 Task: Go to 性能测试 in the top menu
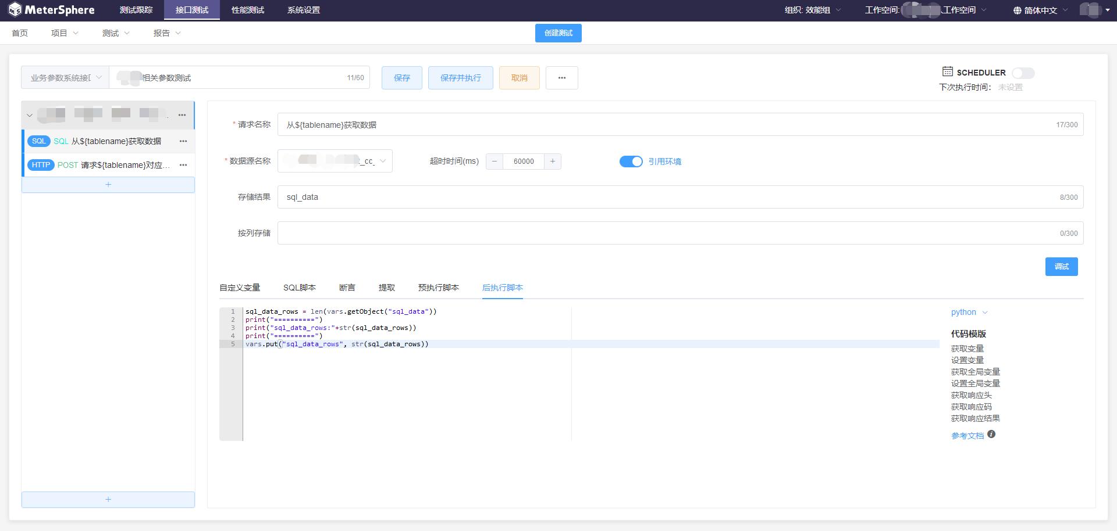coord(248,10)
